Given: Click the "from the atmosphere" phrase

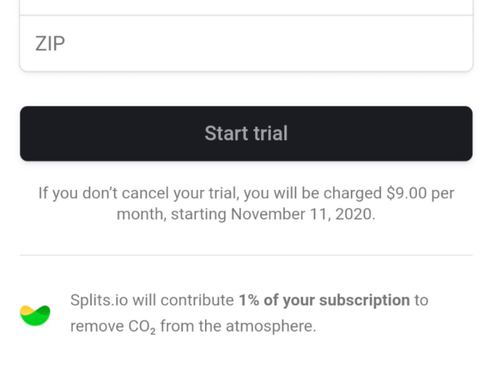Looking at the screenshot, I should 238,327.
